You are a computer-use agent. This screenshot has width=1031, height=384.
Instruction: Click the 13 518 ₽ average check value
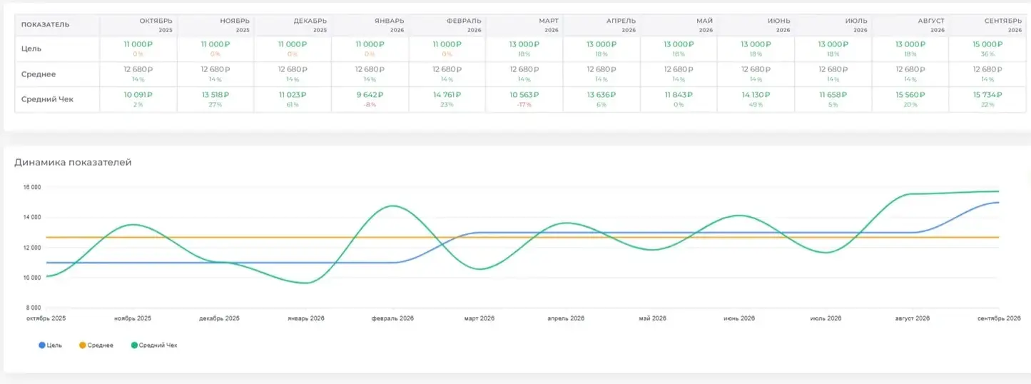215,95
